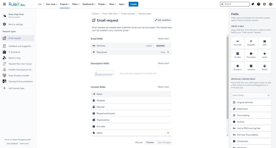Select RuleBot Development request type
276x148 pixels.
pos(18,70)
